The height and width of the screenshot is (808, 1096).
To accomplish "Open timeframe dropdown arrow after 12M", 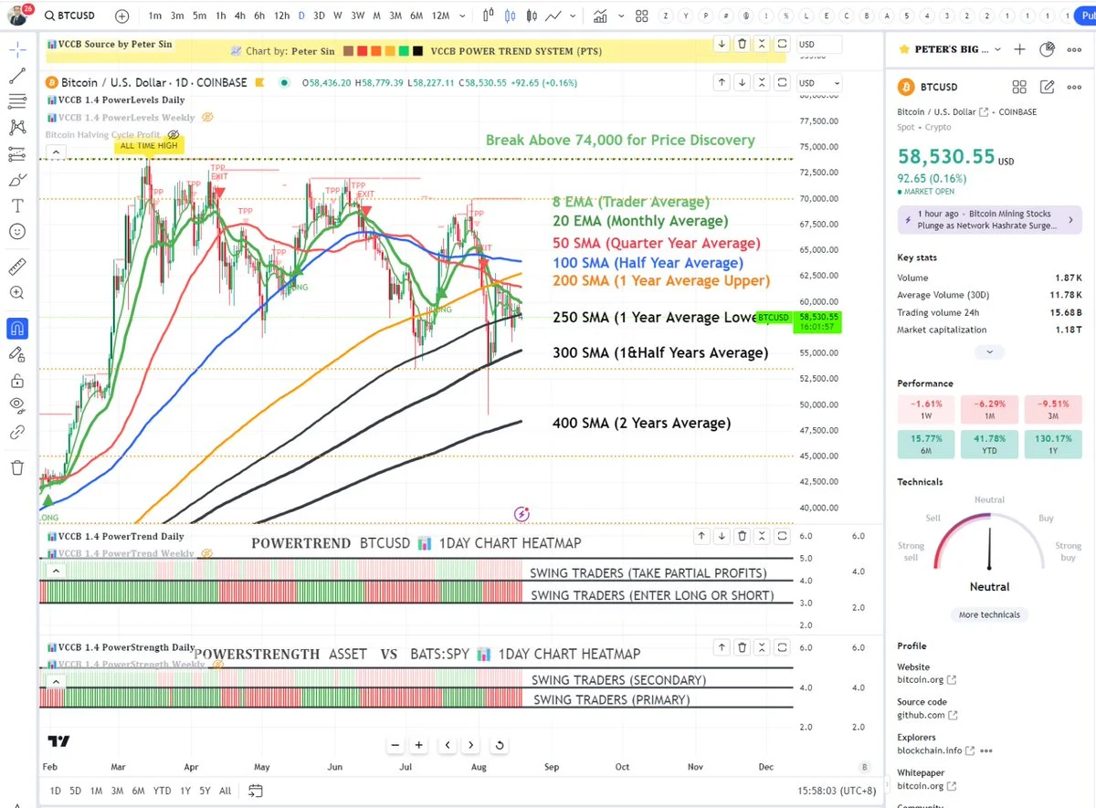I will pyautogui.click(x=462, y=16).
